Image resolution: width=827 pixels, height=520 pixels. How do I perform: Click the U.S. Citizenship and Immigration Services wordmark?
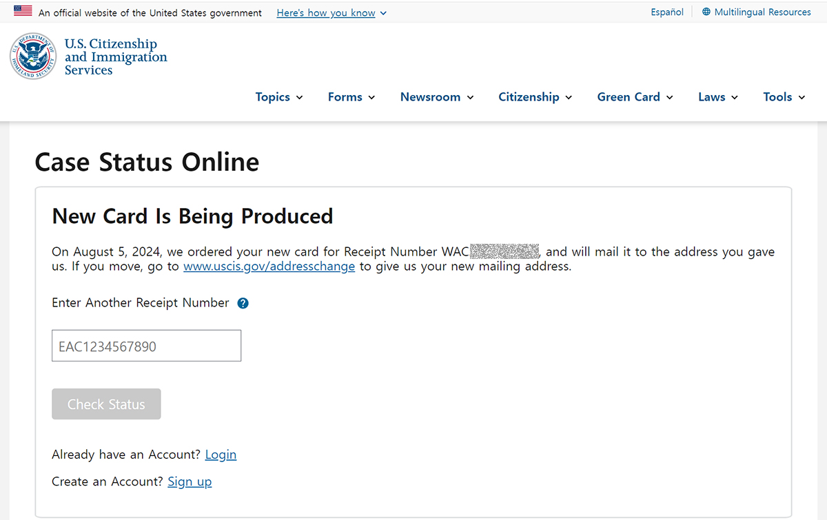tap(116, 56)
